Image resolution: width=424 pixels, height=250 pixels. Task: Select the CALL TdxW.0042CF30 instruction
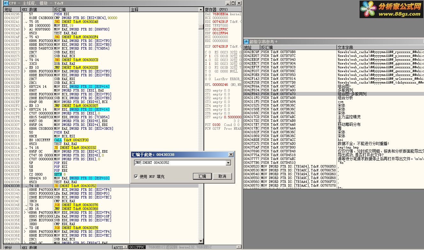71,140
